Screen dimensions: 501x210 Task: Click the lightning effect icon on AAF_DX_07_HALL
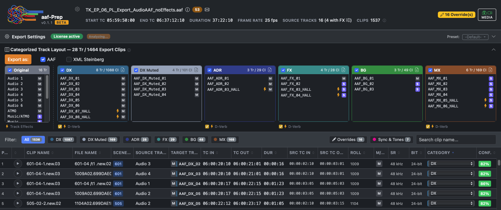pyautogui.click(x=118, y=111)
